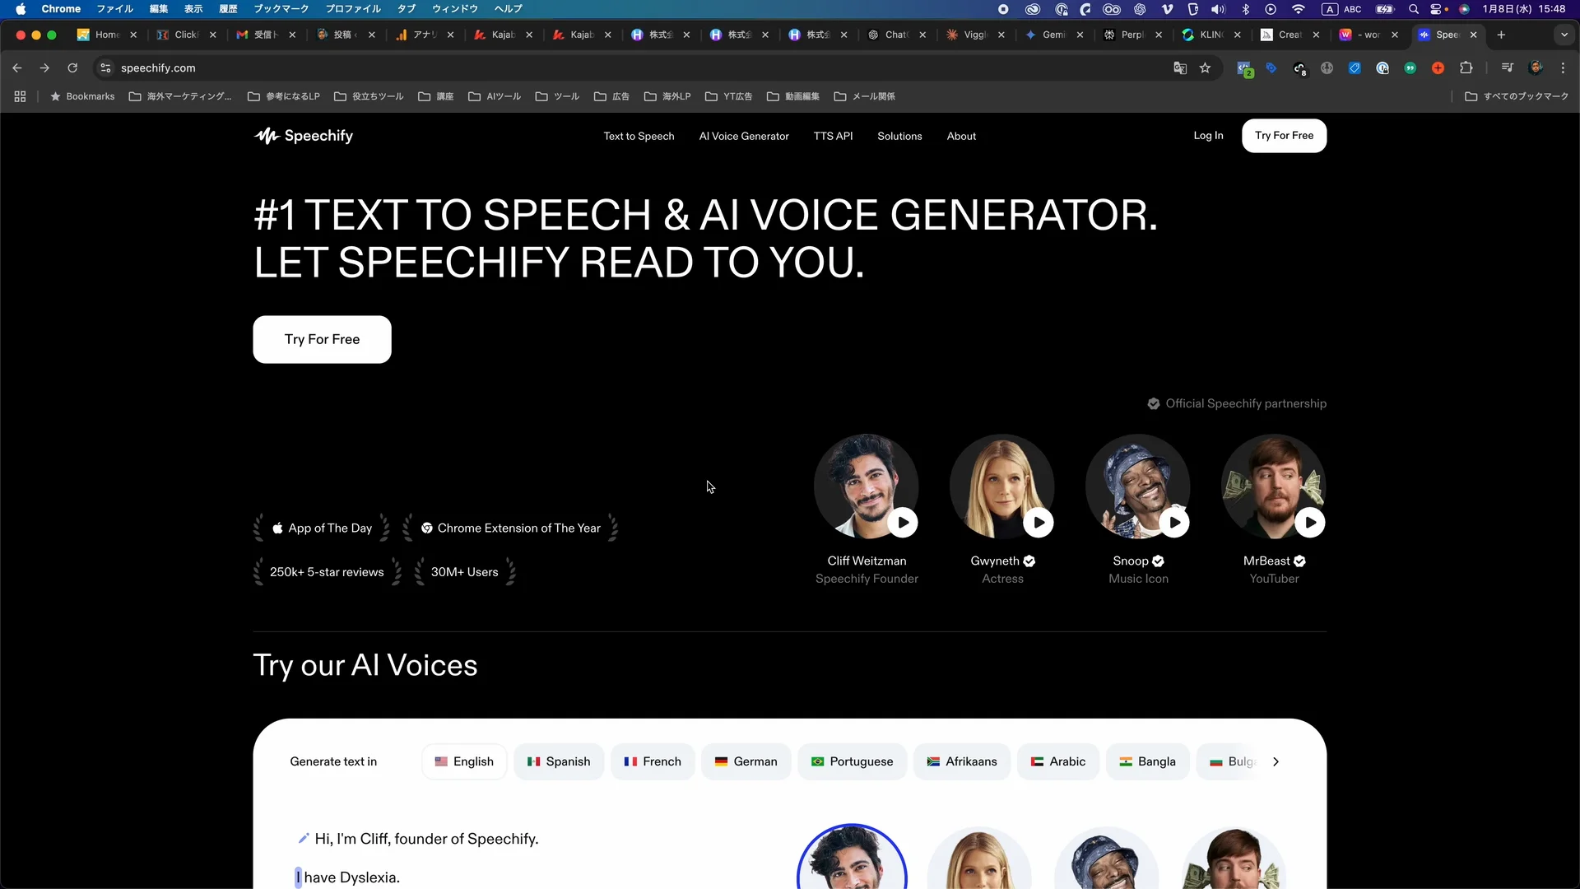Open the 役立ちツール bookmark folder
The width and height of the screenshot is (1580, 889).
pyautogui.click(x=369, y=96)
